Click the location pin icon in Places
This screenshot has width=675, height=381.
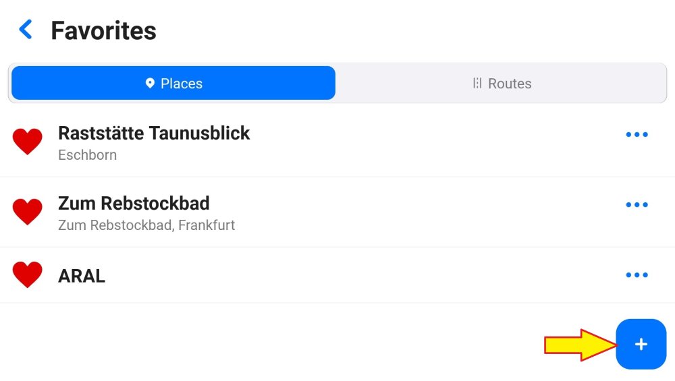point(150,84)
